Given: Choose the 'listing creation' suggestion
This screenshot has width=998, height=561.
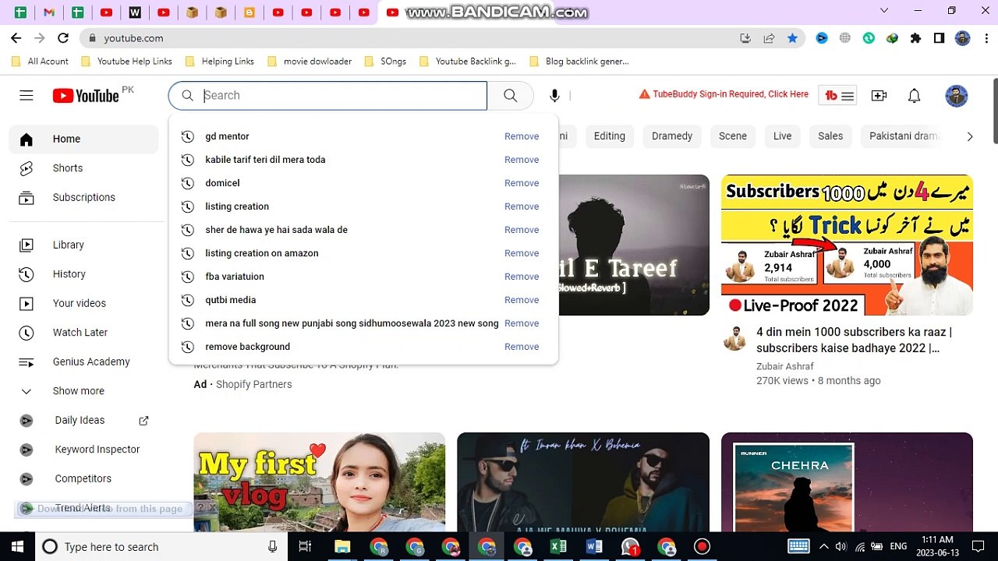Looking at the screenshot, I should click(237, 206).
